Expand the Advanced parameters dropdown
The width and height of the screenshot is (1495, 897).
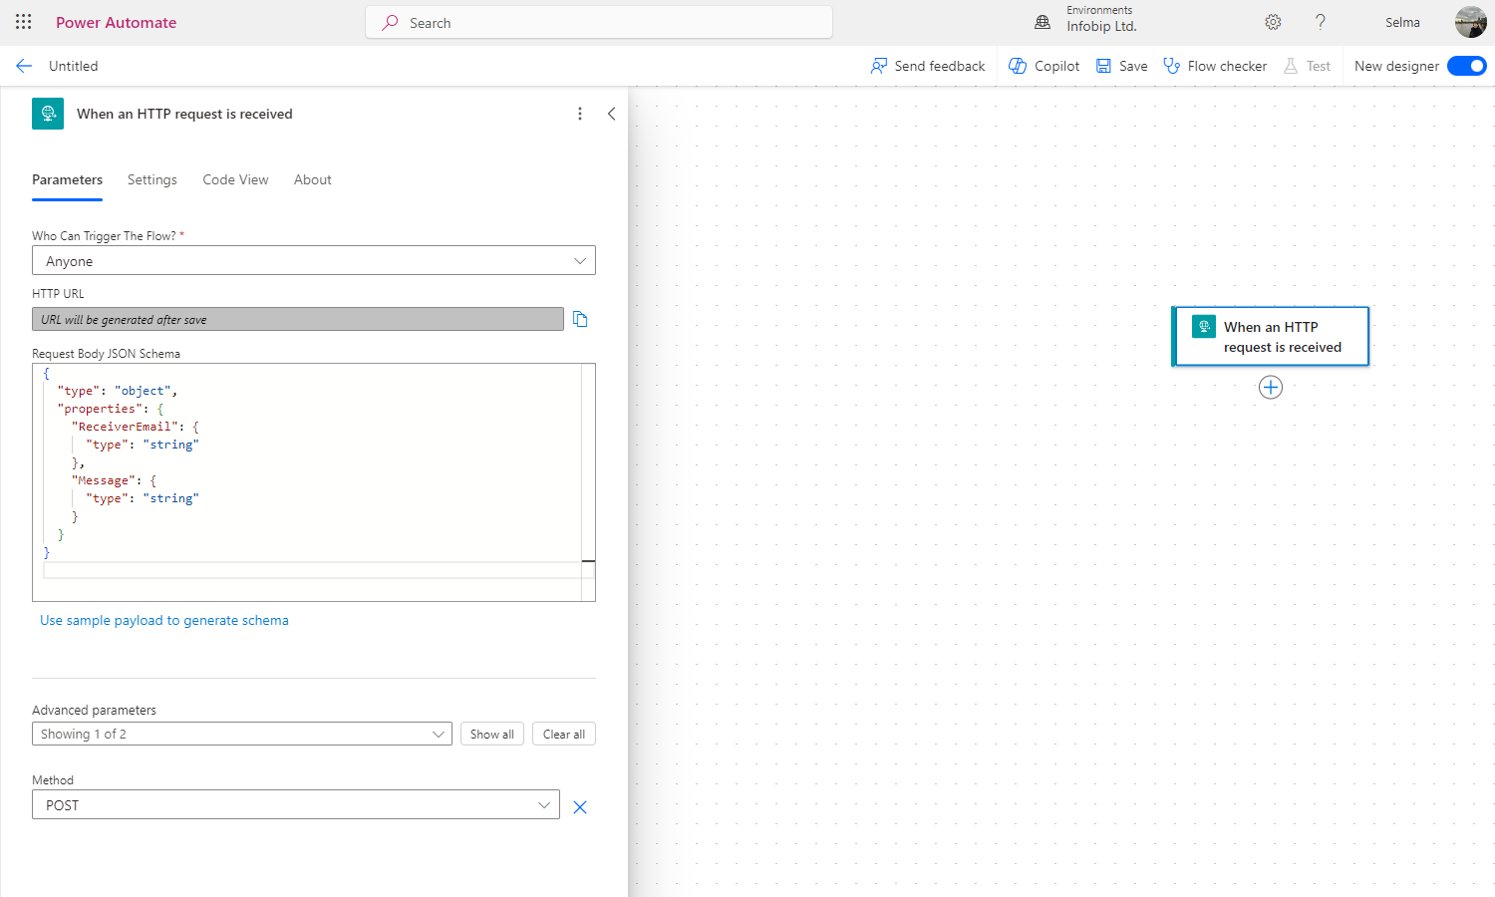(439, 734)
